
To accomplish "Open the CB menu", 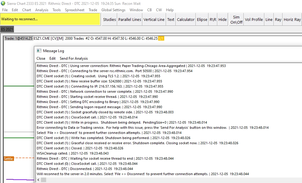I will [x=149, y=10].
